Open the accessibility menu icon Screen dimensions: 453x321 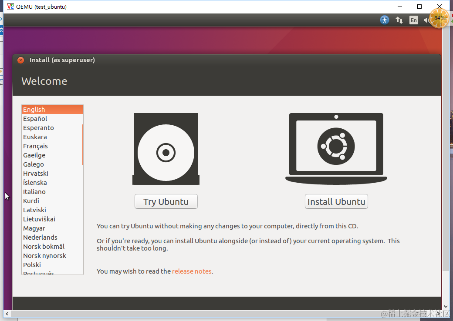pyautogui.click(x=385, y=20)
